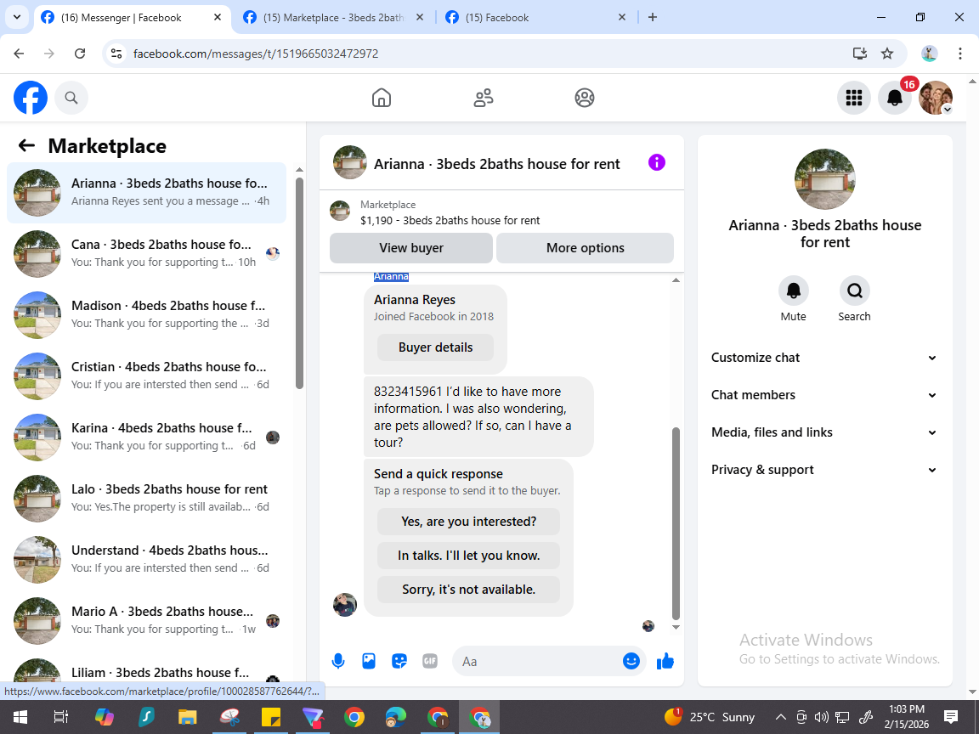Viewport: 979px width, 734px height.
Task: View site information icon in address bar
Action: [x=116, y=54]
